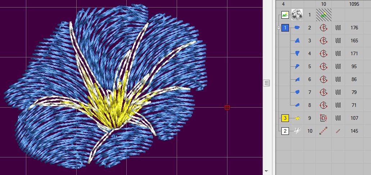Screen dimensions: 371x175
Task: Click the complex fill tool icon in row 8
Action: pos(324,105)
